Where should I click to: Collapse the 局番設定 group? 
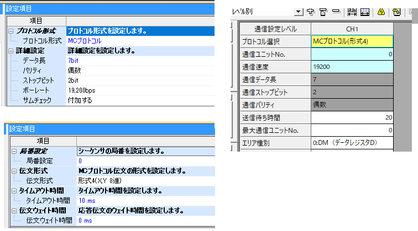click(x=14, y=151)
